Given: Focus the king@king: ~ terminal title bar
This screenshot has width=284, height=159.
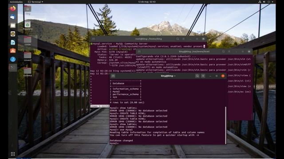Looking at the screenshot, I should [x=168, y=76].
